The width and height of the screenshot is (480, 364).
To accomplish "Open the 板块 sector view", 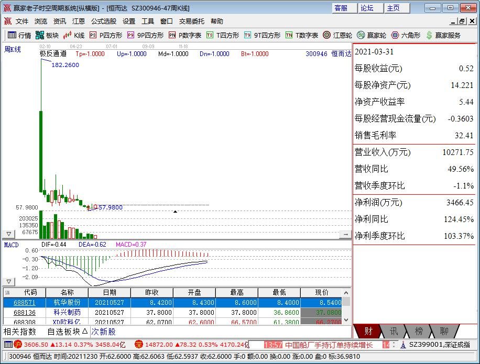I will click(x=47, y=35).
